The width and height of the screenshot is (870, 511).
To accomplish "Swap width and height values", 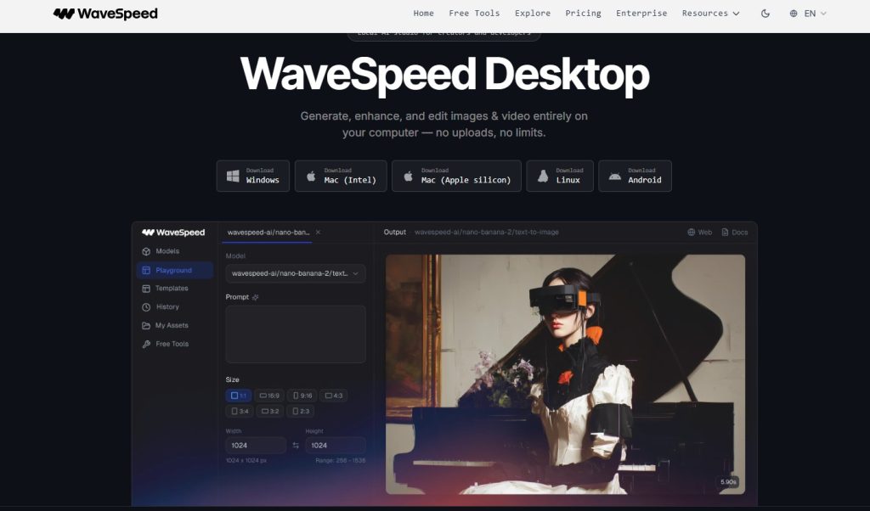I will pyautogui.click(x=296, y=445).
